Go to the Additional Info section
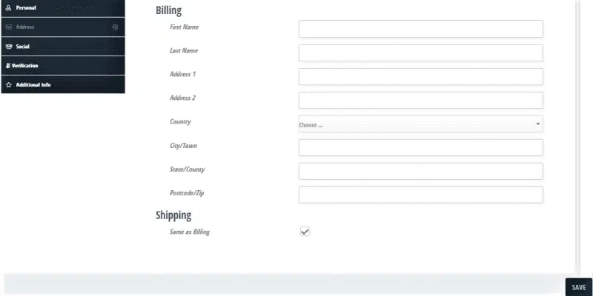Screen dimensions: 593x296 click(63, 84)
